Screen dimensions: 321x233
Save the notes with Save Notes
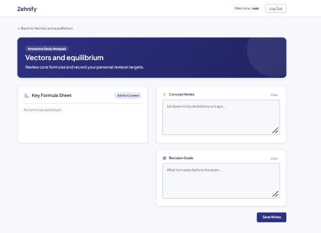pyautogui.click(x=271, y=217)
